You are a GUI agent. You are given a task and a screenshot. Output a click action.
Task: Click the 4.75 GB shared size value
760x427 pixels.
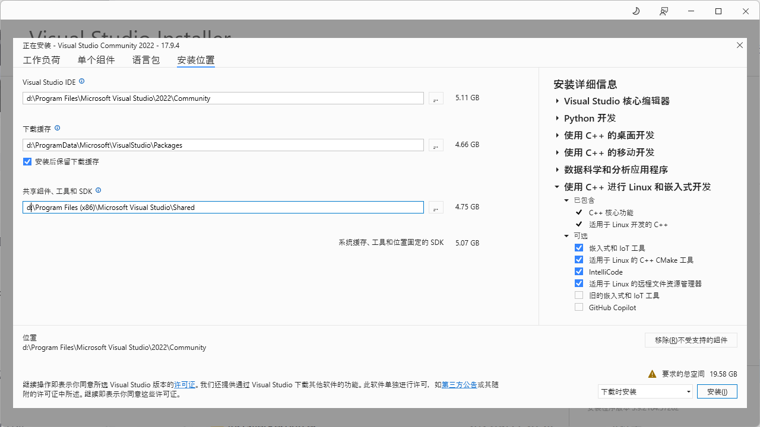[467, 207]
